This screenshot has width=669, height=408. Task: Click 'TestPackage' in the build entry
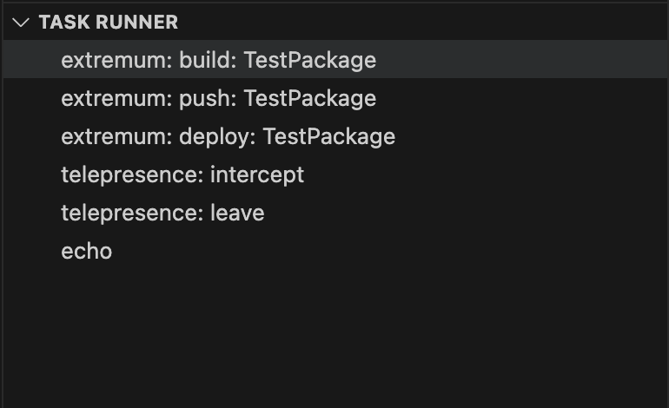[309, 61]
